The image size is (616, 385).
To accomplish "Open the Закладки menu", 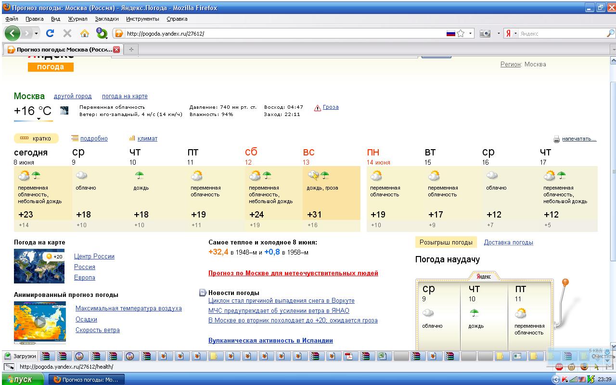I will coord(106,19).
